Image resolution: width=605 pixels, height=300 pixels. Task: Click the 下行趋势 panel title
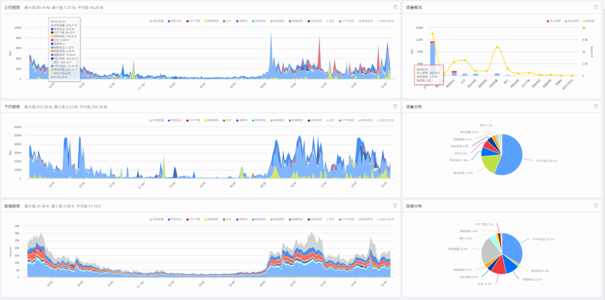(x=12, y=106)
